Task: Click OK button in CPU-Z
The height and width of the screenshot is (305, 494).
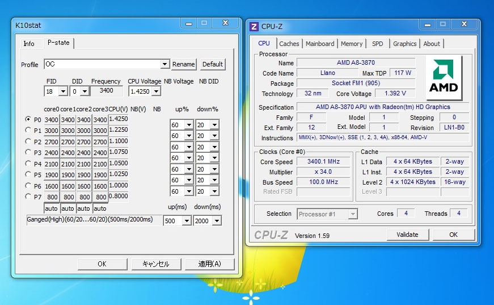Action: 453,235
